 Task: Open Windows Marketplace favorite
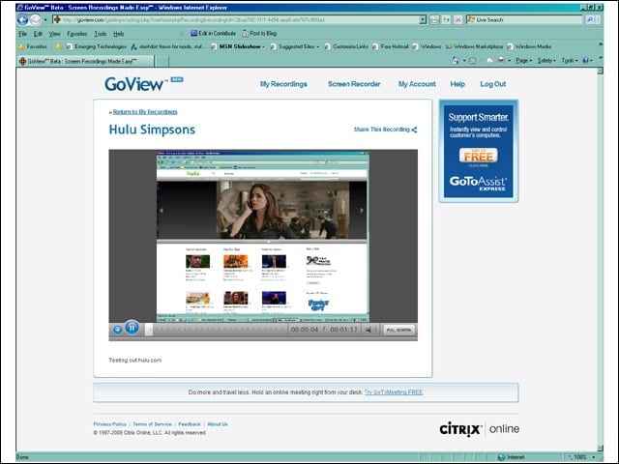(x=475, y=46)
